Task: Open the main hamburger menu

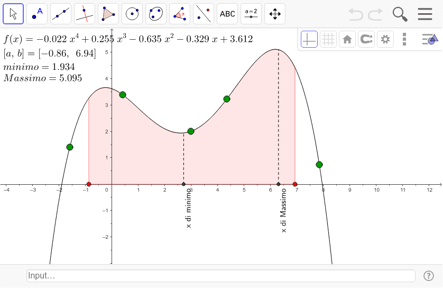Action: [425, 14]
